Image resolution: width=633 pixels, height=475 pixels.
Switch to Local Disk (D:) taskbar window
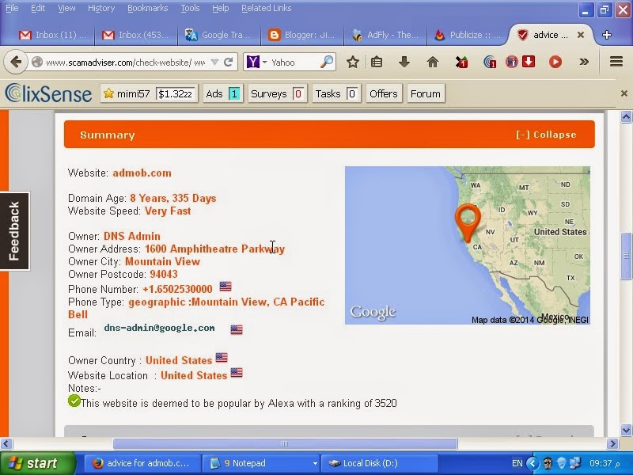tap(379, 463)
